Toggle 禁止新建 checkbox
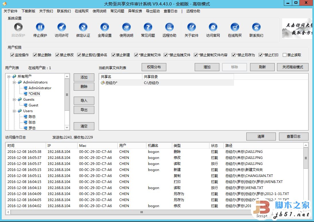314x222 pixels. [x=114, y=55]
